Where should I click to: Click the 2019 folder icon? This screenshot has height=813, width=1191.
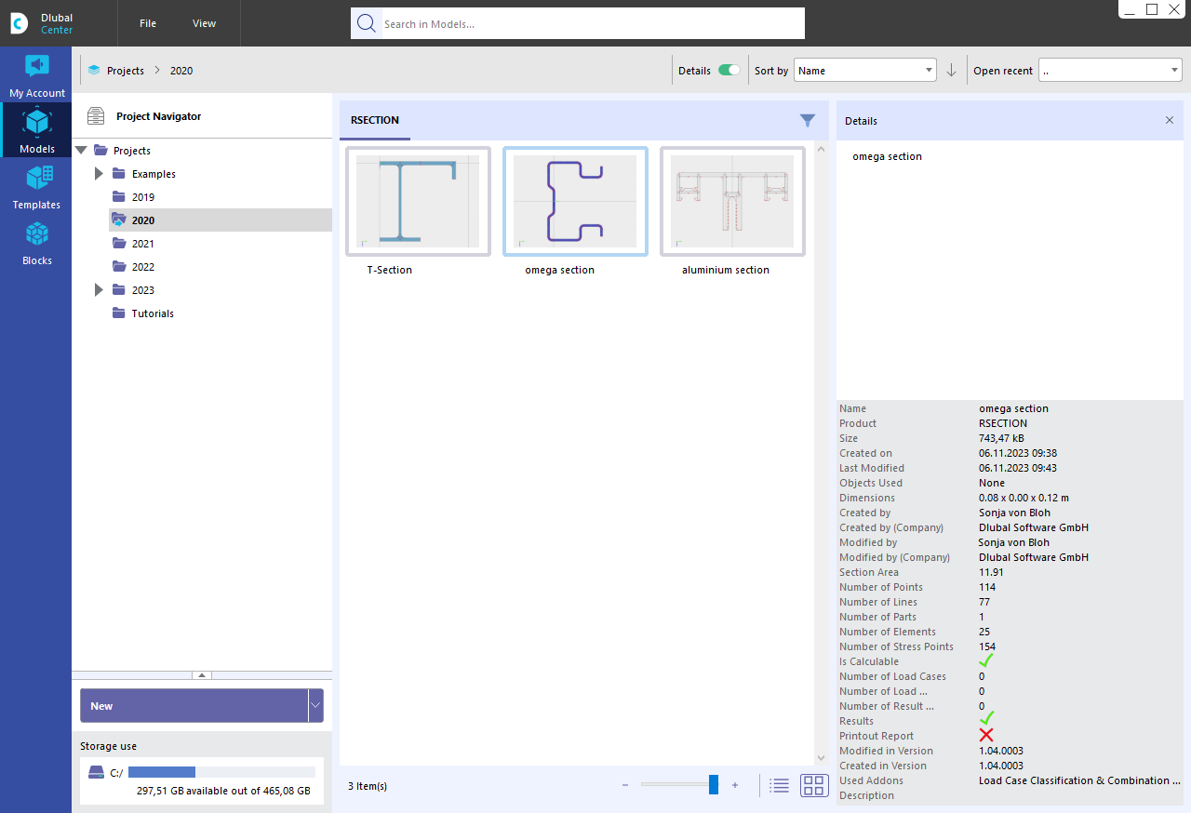pyautogui.click(x=118, y=196)
